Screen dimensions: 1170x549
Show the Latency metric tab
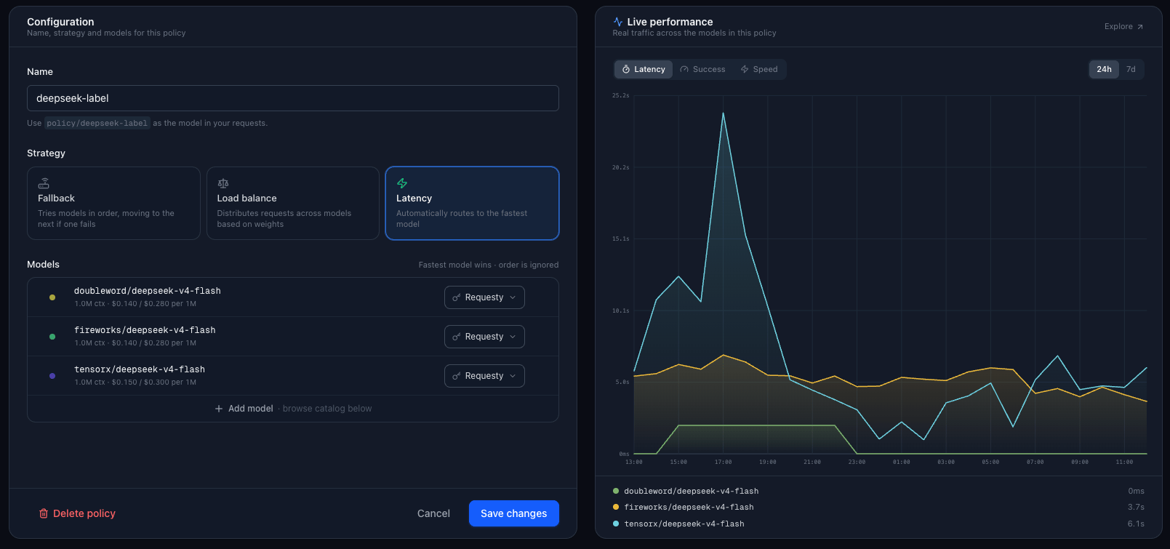tap(644, 69)
